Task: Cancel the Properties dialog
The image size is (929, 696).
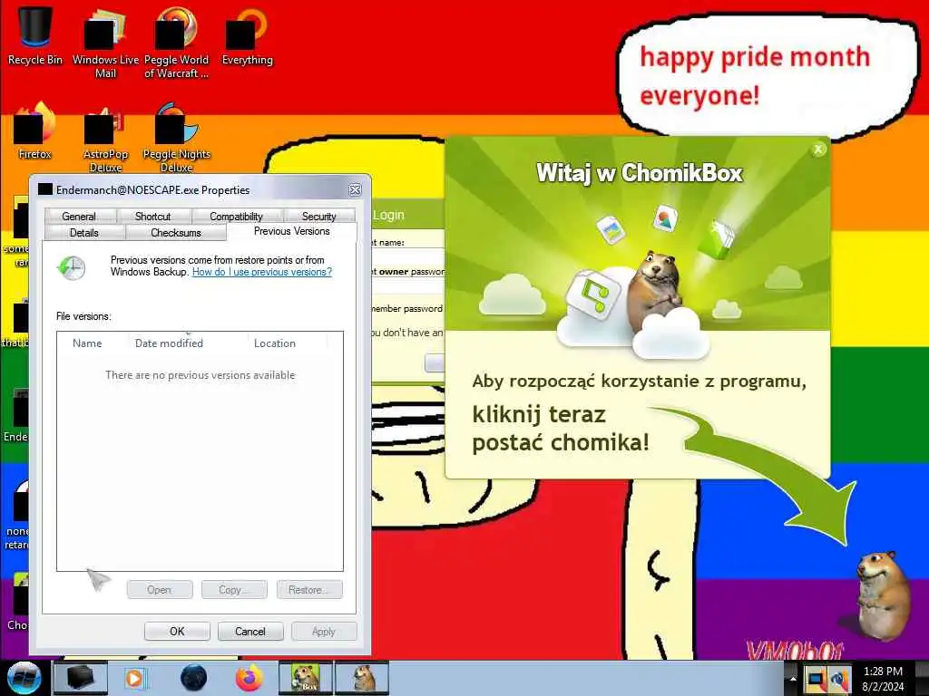Action: (x=250, y=632)
